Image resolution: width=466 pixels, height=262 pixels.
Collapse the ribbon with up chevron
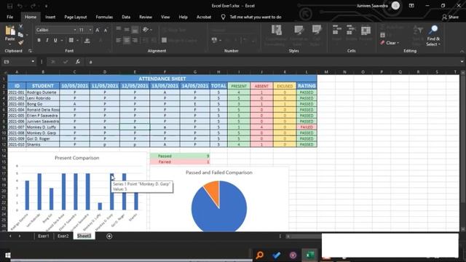[x=462, y=52]
